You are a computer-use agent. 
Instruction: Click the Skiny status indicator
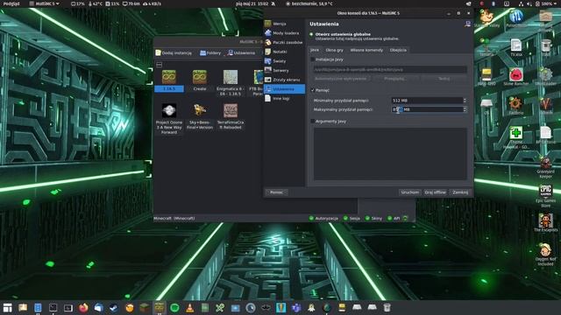373,218
